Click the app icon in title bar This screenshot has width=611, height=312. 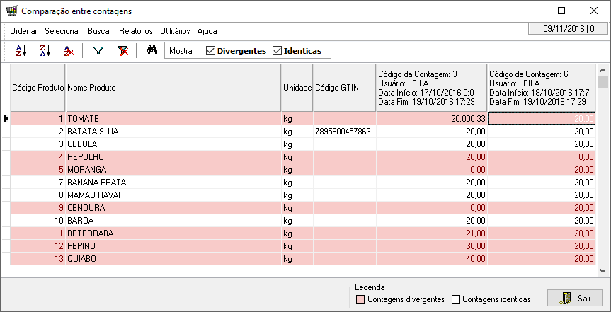coord(12,11)
